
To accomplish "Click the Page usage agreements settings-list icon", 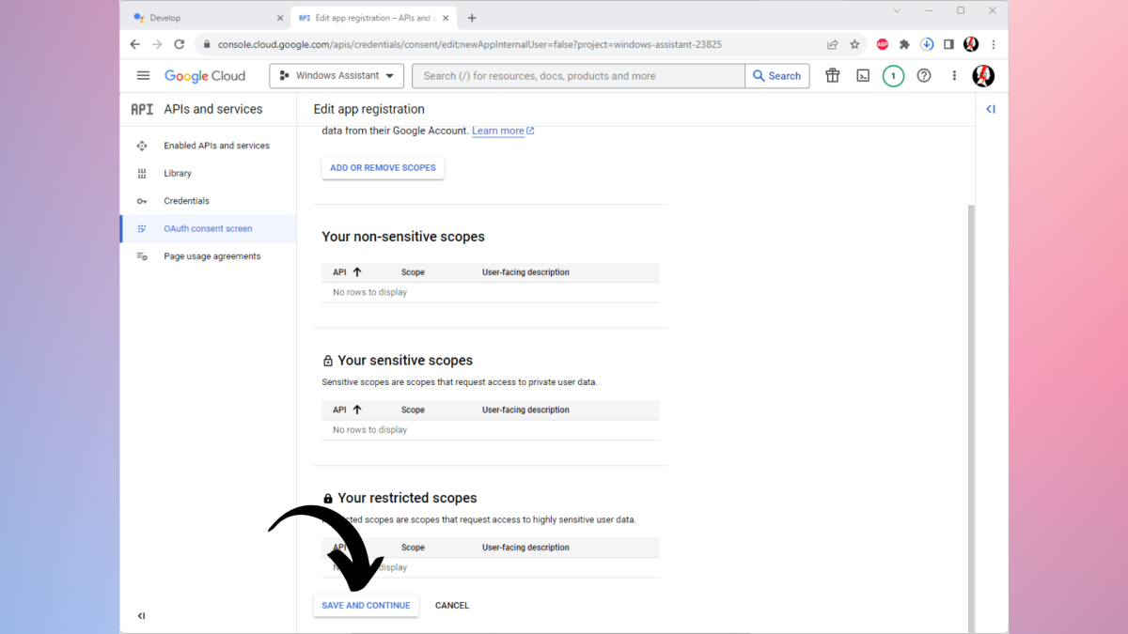I will (142, 256).
